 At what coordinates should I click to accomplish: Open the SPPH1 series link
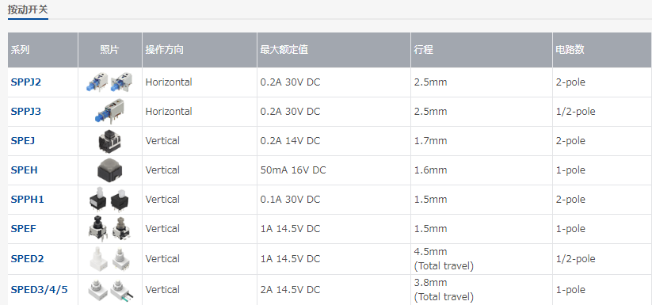click(x=28, y=200)
